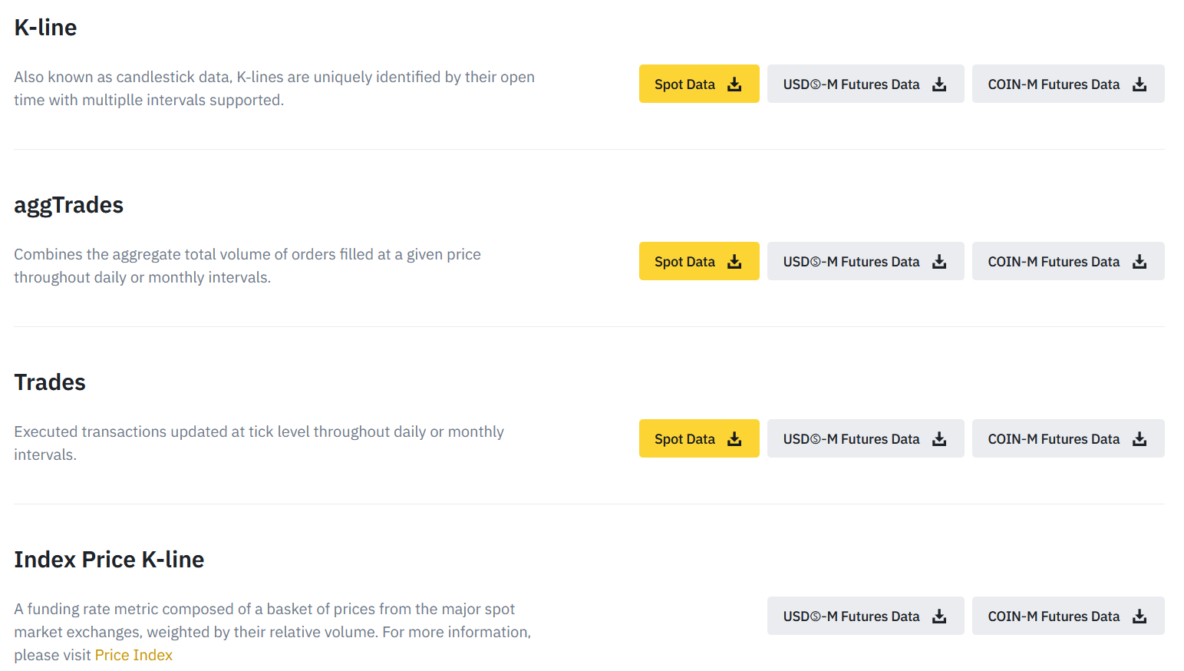Open the Price Index link

[x=134, y=655]
